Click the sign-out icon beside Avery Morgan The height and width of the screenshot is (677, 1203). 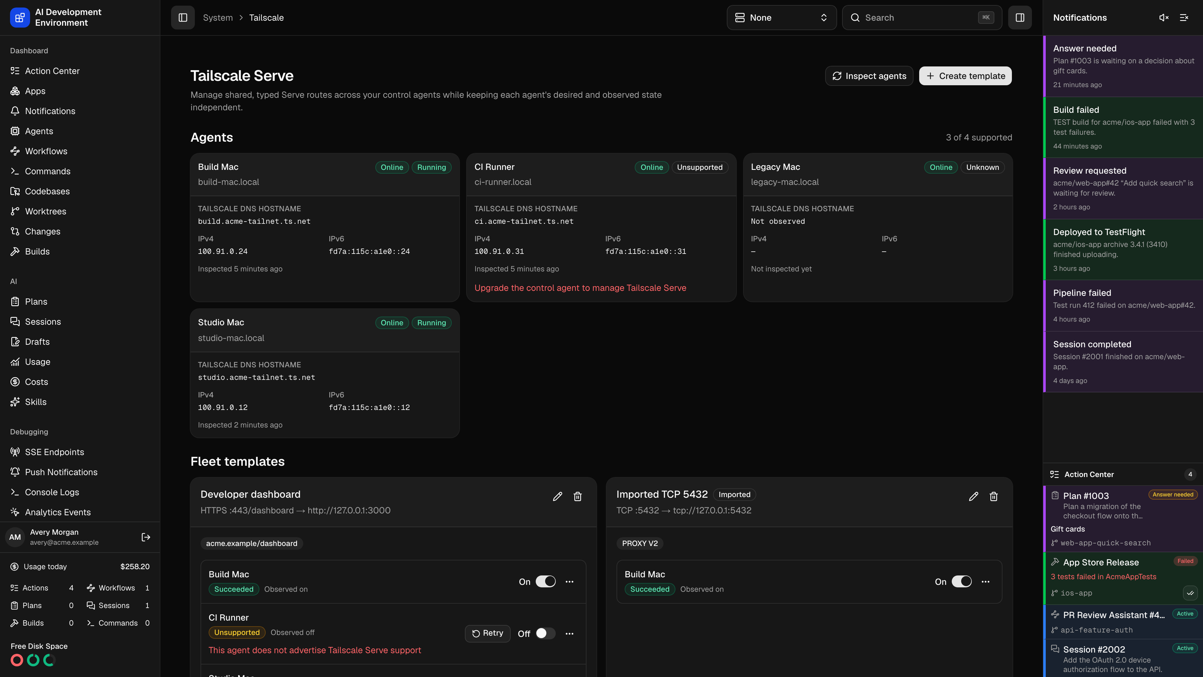(x=146, y=537)
